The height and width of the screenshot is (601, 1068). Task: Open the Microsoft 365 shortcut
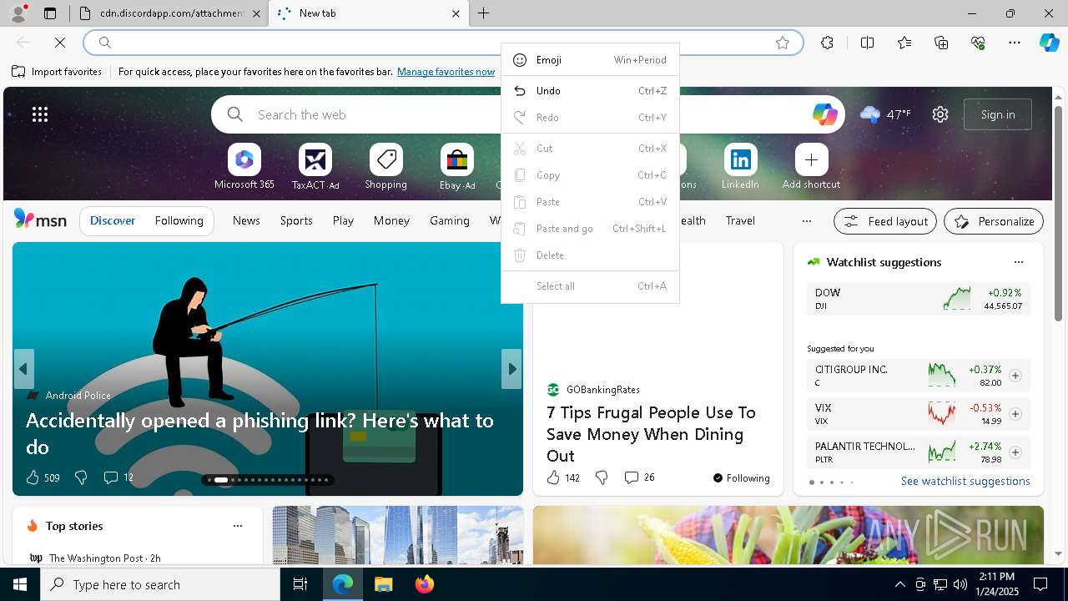tap(244, 166)
